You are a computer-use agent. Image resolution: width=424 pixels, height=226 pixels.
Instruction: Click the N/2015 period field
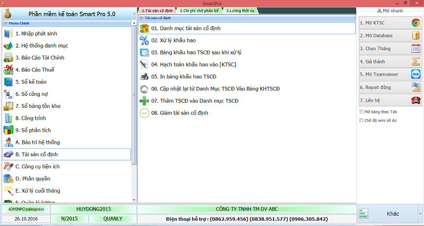pyautogui.click(x=69, y=219)
